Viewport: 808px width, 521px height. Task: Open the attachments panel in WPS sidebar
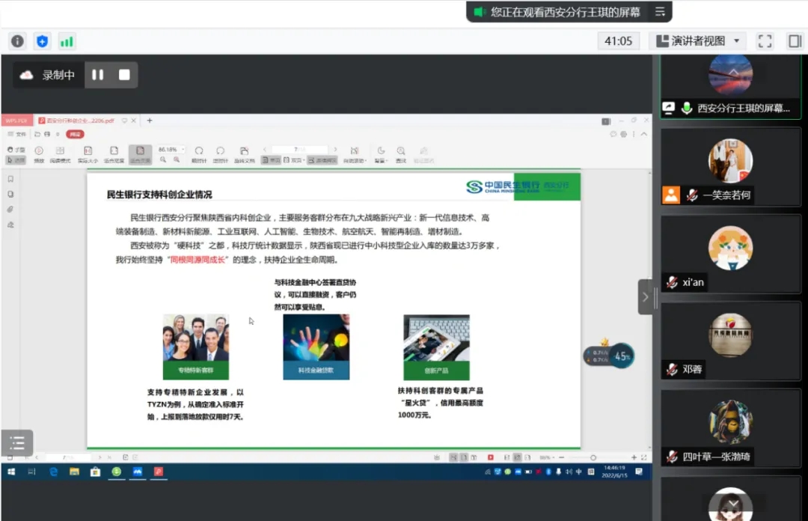[x=10, y=210]
